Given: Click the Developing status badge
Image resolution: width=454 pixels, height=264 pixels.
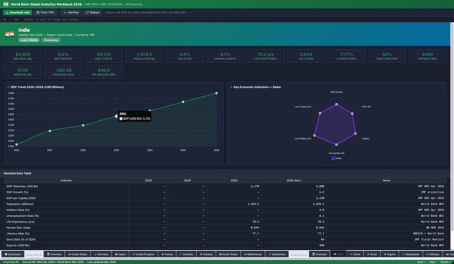Looking at the screenshot, I should point(51,40).
